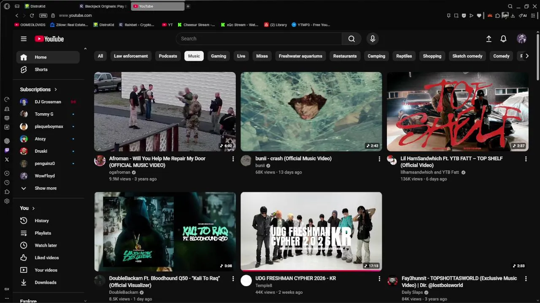Open the Zillow bookmark
This screenshot has width=540, height=303.
(69, 25)
